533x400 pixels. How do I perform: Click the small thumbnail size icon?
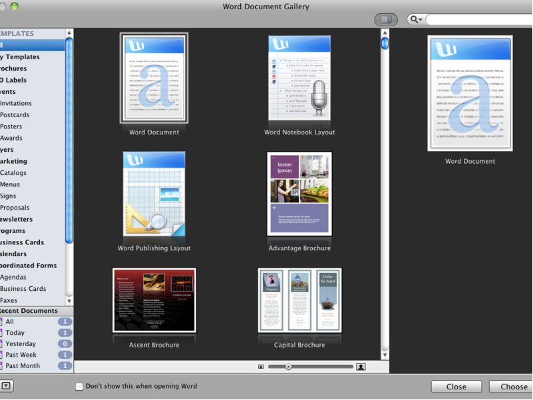coord(261,367)
